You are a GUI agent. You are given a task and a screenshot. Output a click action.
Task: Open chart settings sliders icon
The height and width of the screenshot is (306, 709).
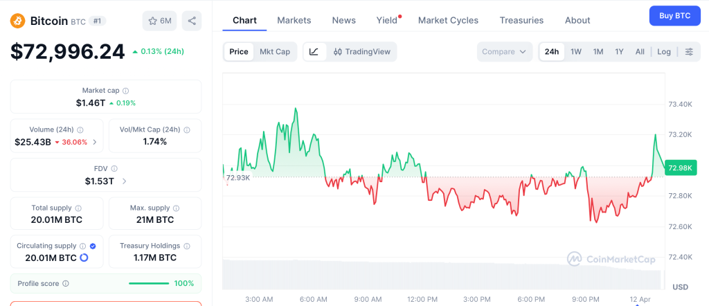[689, 52]
